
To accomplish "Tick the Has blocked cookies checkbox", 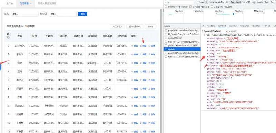I will click(166, 7).
